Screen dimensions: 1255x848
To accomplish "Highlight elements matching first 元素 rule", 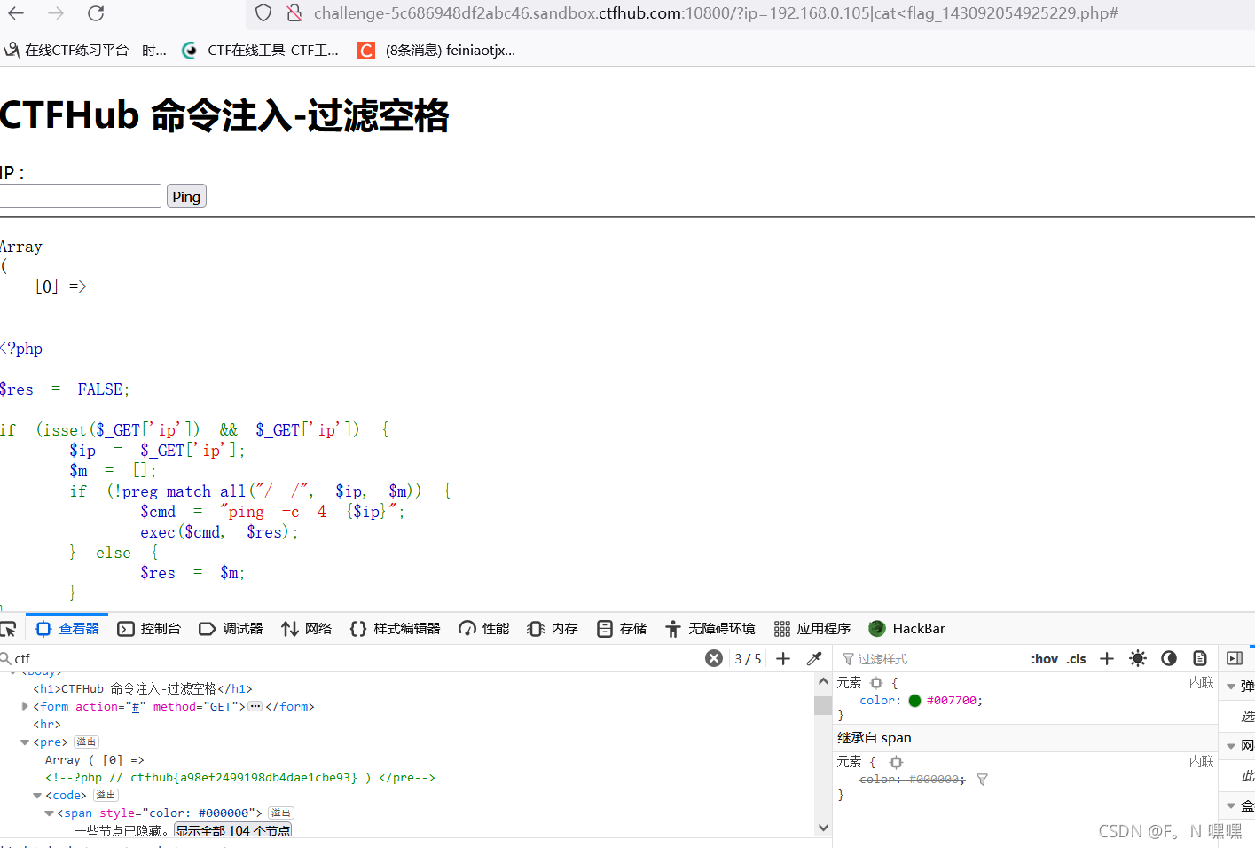I will pyautogui.click(x=876, y=683).
